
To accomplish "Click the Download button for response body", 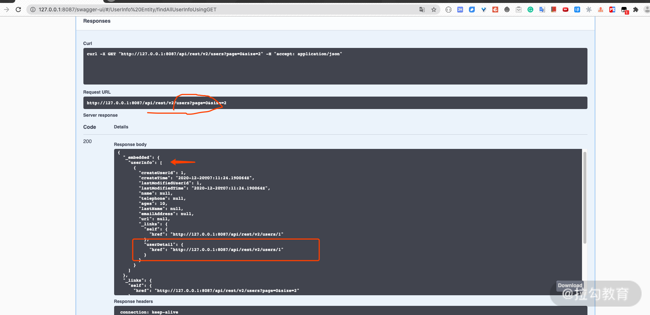I will click(570, 285).
